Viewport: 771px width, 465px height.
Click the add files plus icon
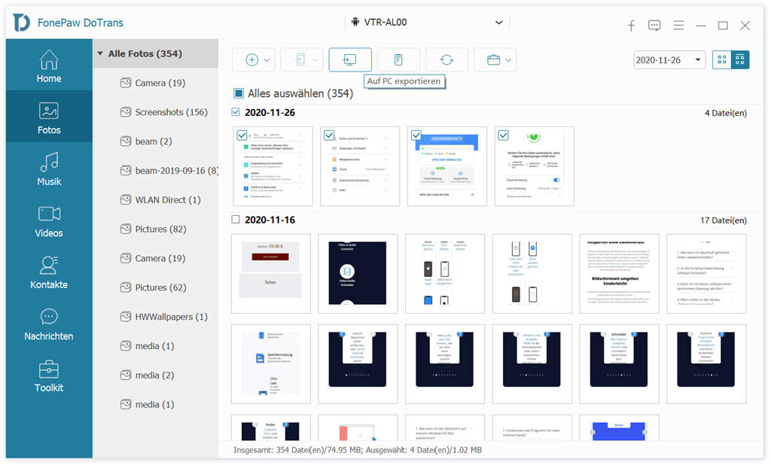(251, 60)
